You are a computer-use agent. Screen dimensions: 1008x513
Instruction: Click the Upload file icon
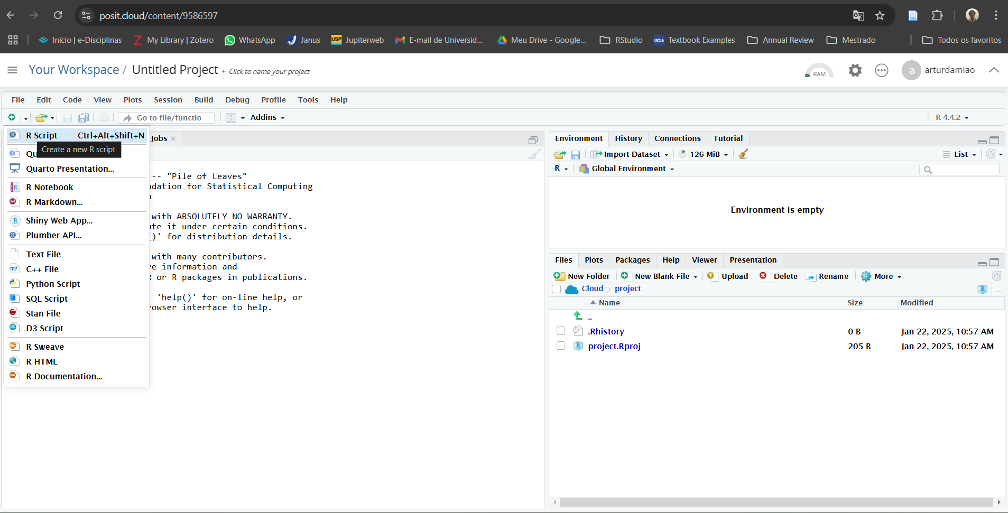pyautogui.click(x=712, y=276)
